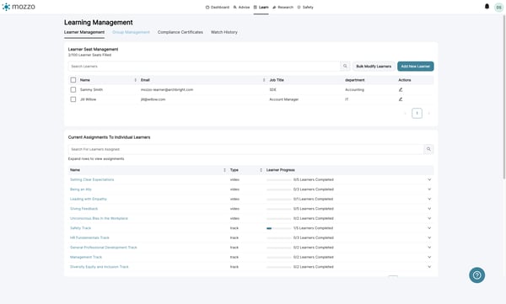Switch to Compliance Certificates tab
Image resolution: width=506 pixels, height=304 pixels.
[x=180, y=32]
